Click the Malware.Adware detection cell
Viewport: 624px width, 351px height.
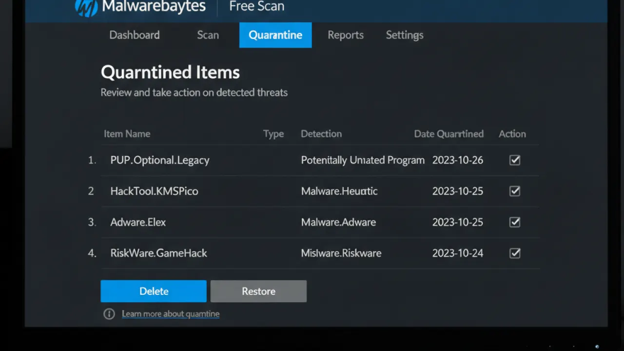(x=338, y=222)
